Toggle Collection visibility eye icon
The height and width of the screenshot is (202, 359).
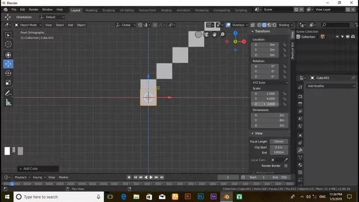tap(337, 36)
